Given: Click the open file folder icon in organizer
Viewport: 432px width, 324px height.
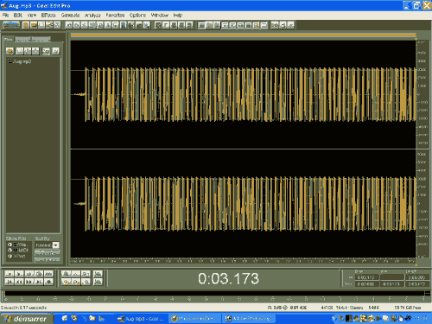Looking at the screenshot, I should [10, 51].
